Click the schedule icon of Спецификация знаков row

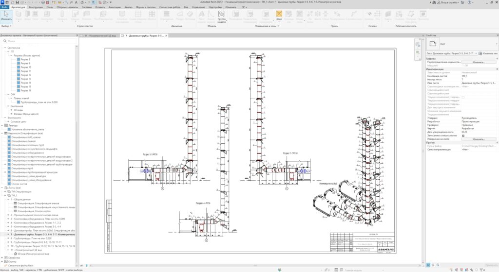[15, 204]
